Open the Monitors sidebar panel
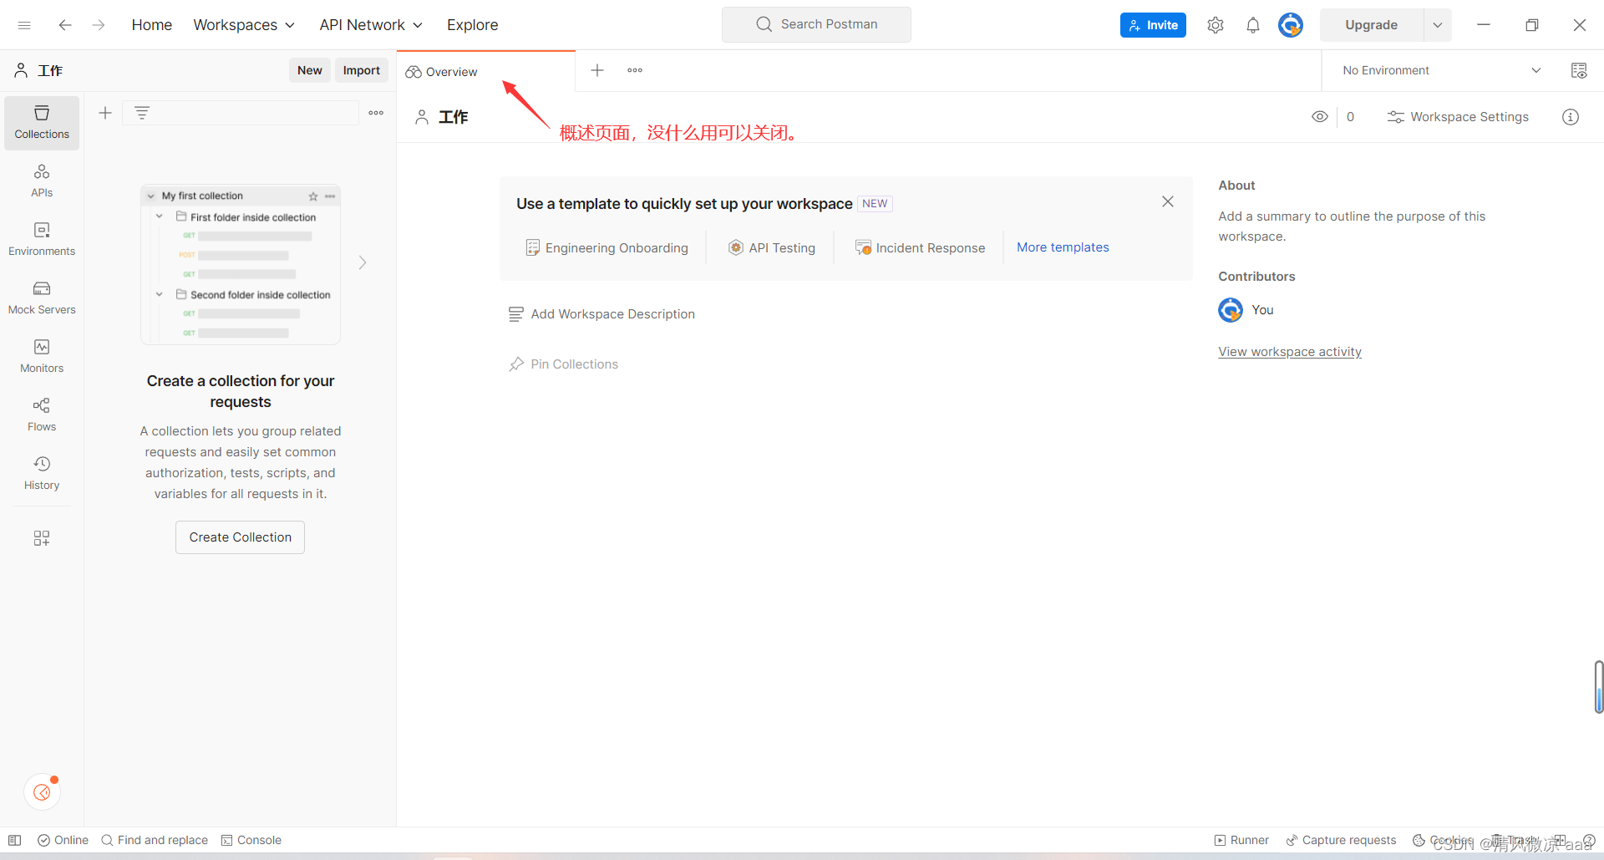The image size is (1604, 860). coord(42,357)
